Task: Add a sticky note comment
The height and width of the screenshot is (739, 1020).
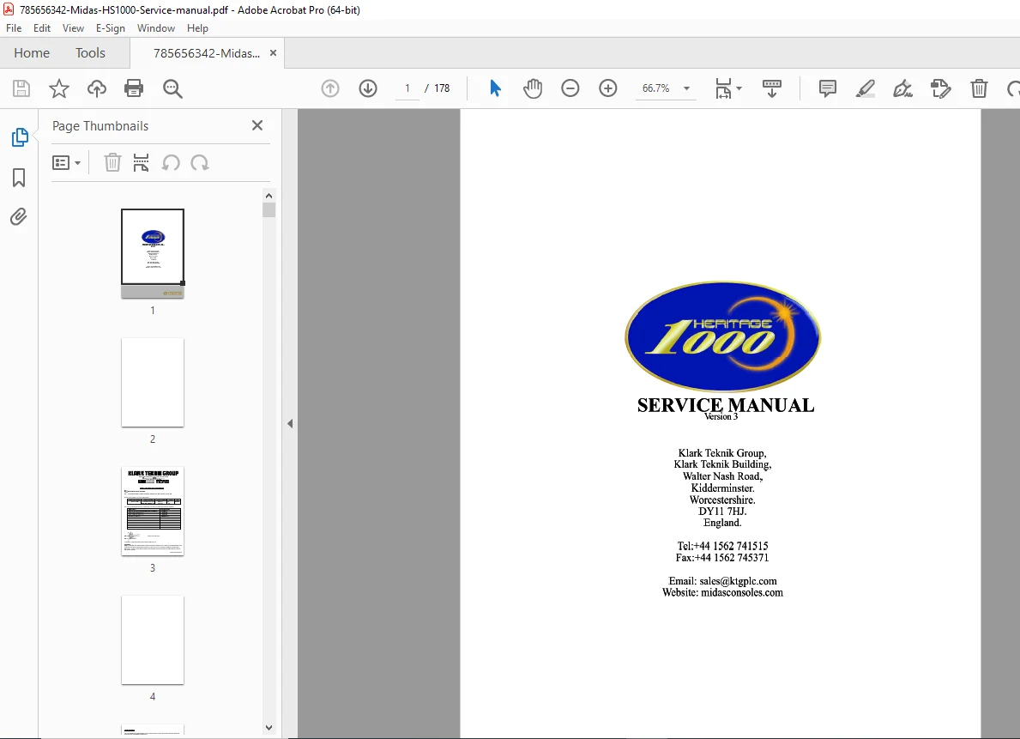Action: (x=828, y=88)
